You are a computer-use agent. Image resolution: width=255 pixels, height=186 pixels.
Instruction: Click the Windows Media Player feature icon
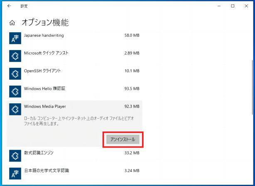click(x=15, y=109)
